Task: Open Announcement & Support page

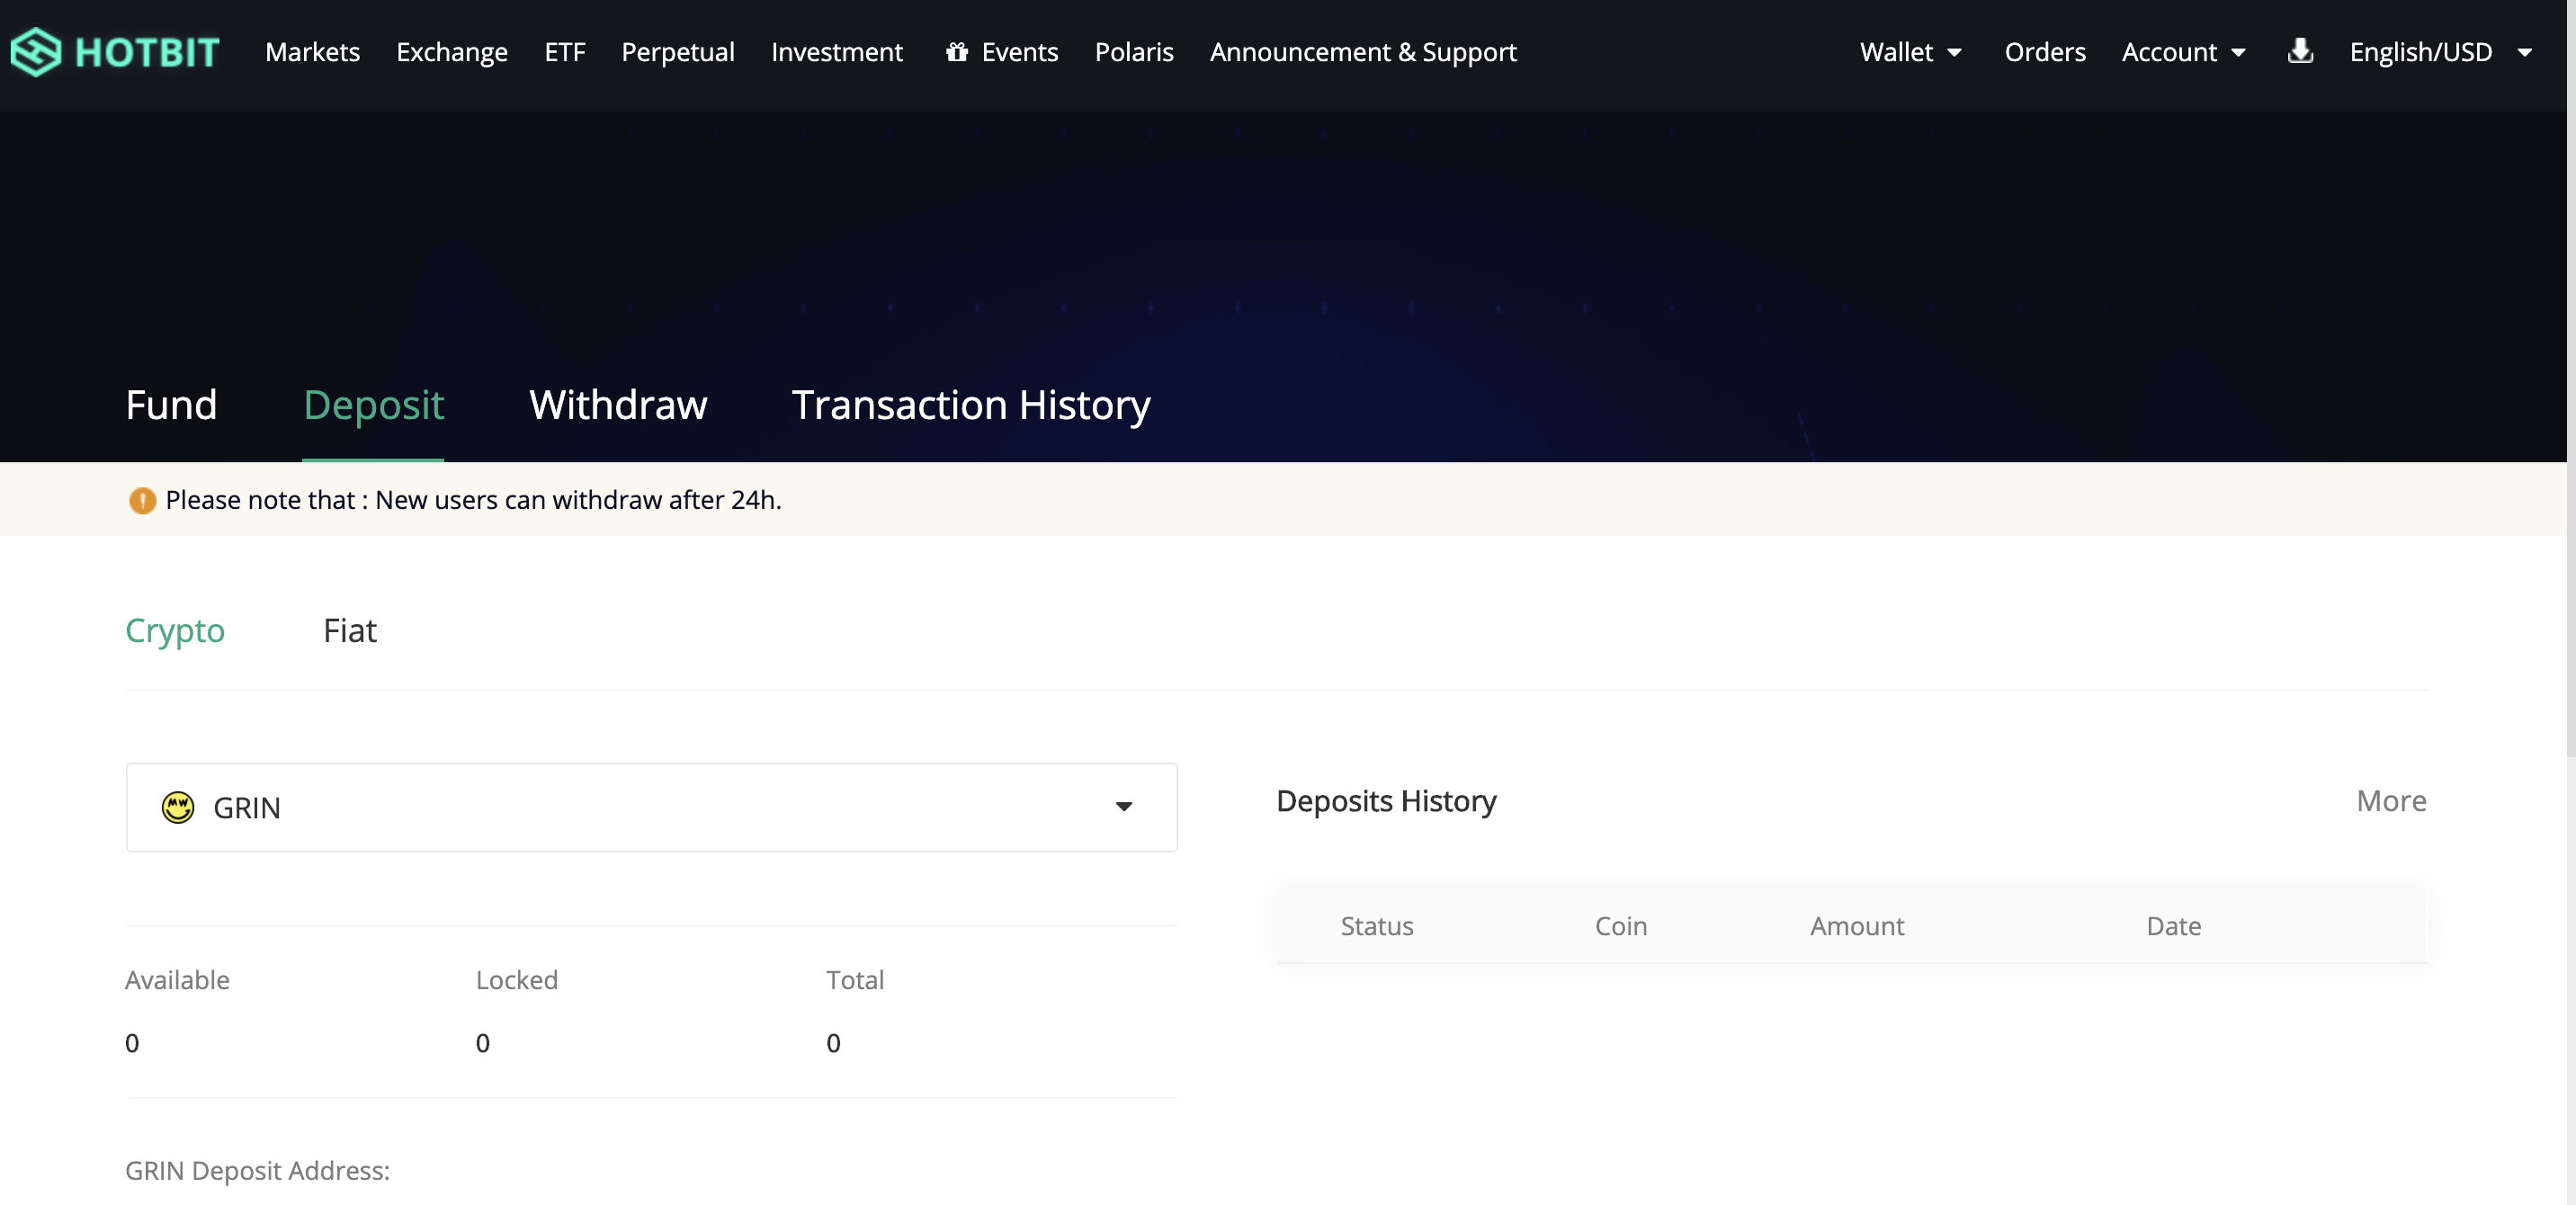Action: coord(1362,52)
